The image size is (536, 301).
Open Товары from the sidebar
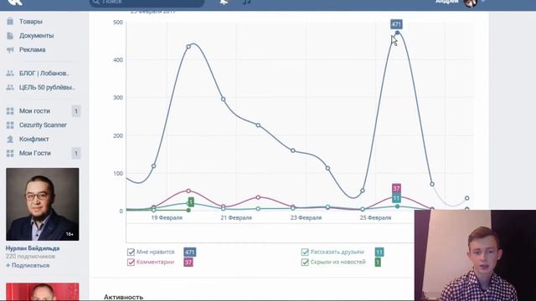point(31,22)
